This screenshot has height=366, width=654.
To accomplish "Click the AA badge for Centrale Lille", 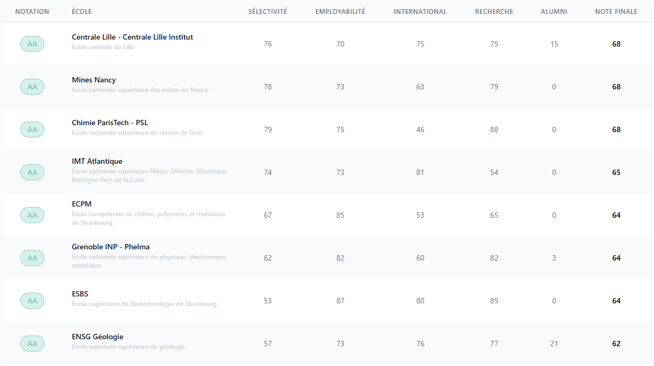I will pyautogui.click(x=32, y=44).
